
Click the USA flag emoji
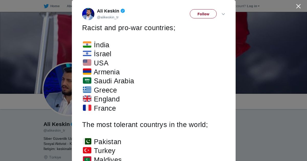pos(87,63)
